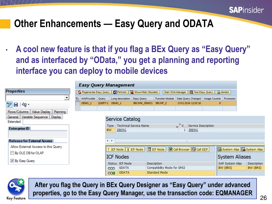Click Test Easy Query button

201,92
